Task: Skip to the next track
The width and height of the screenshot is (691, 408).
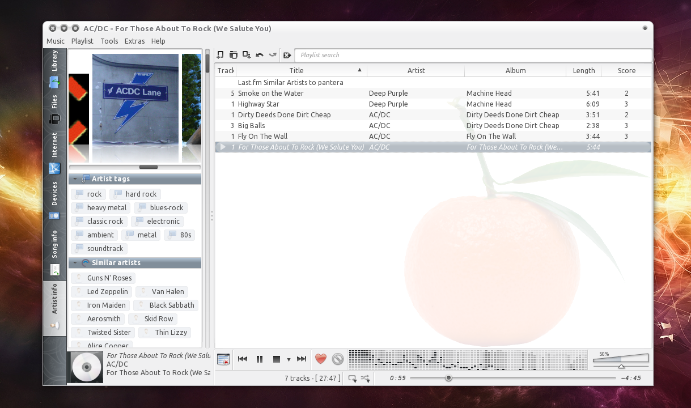Action: click(302, 359)
